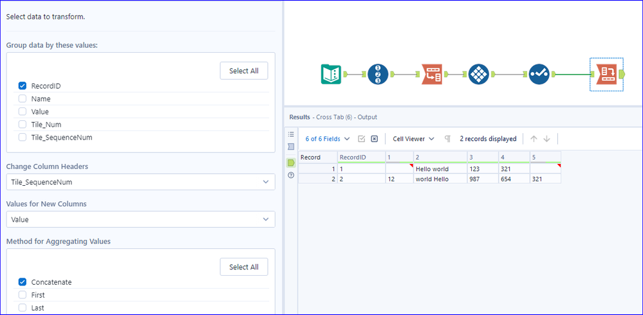Click the cancel field changes X icon
This screenshot has height=315, width=643.
374,139
